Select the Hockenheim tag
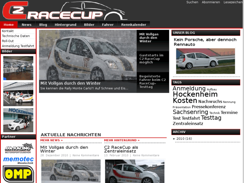 (x=195, y=94)
